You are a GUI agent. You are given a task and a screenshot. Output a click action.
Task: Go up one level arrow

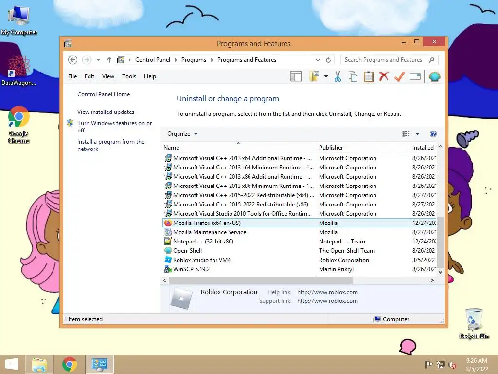click(109, 60)
